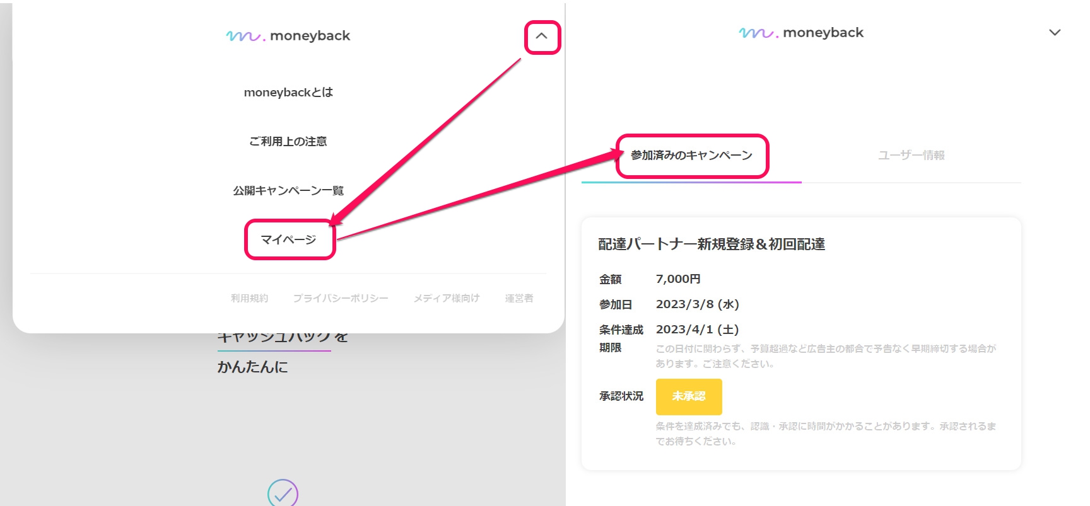Click the moneyback logo on the My Page panel
This screenshot has width=1090, height=506.
[x=801, y=33]
